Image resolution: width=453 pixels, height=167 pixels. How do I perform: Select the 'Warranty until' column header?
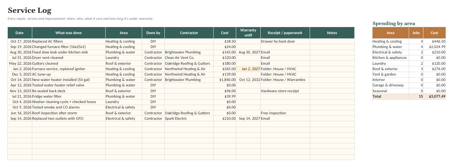point(248,33)
